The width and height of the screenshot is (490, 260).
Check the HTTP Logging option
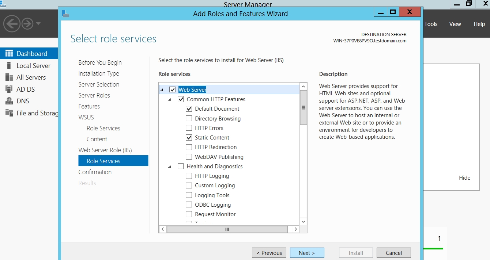click(189, 176)
